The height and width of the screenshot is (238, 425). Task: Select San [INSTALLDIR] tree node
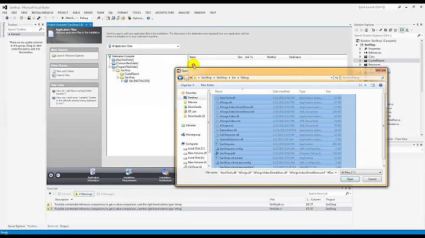click(x=139, y=81)
